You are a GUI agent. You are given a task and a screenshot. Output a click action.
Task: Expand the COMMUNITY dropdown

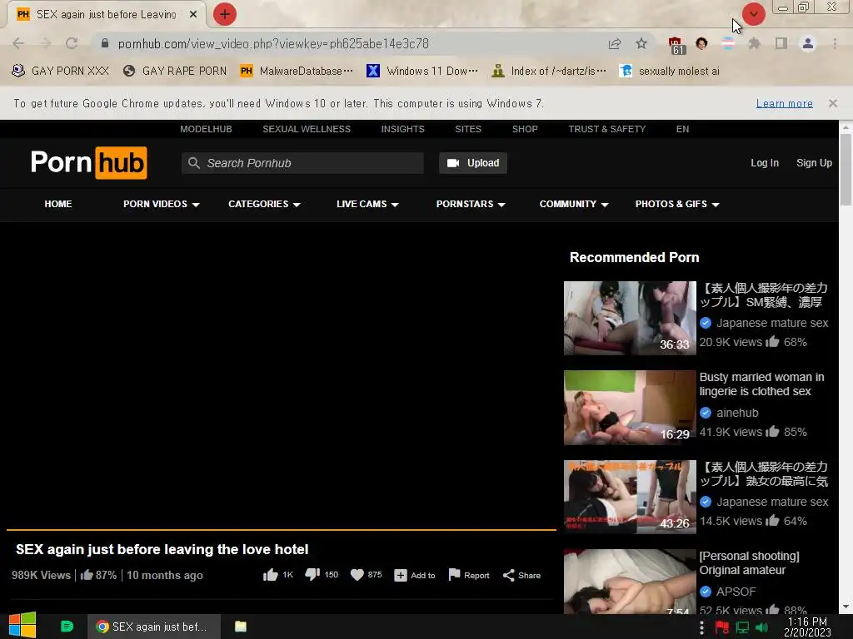point(573,205)
